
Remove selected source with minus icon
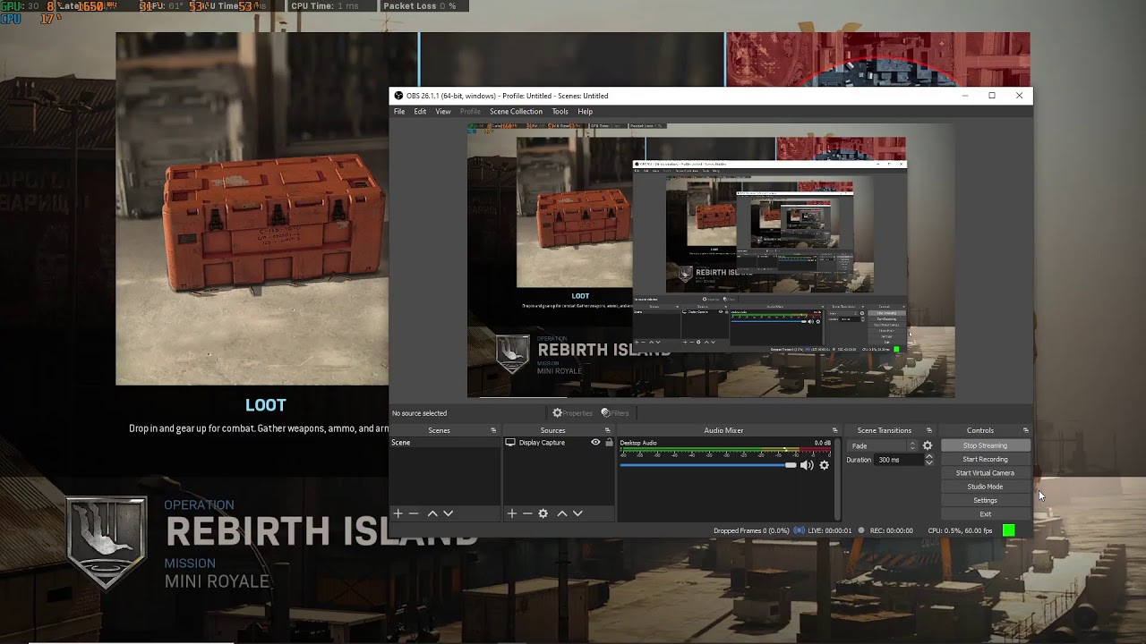(x=527, y=513)
